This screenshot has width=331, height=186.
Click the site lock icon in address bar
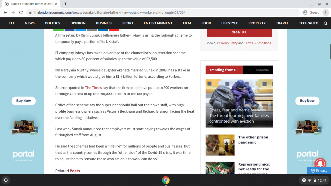(x=30, y=13)
